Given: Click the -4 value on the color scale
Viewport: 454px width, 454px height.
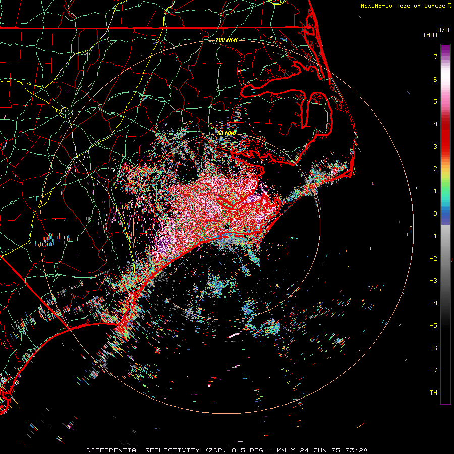Looking at the screenshot, I should [433, 303].
